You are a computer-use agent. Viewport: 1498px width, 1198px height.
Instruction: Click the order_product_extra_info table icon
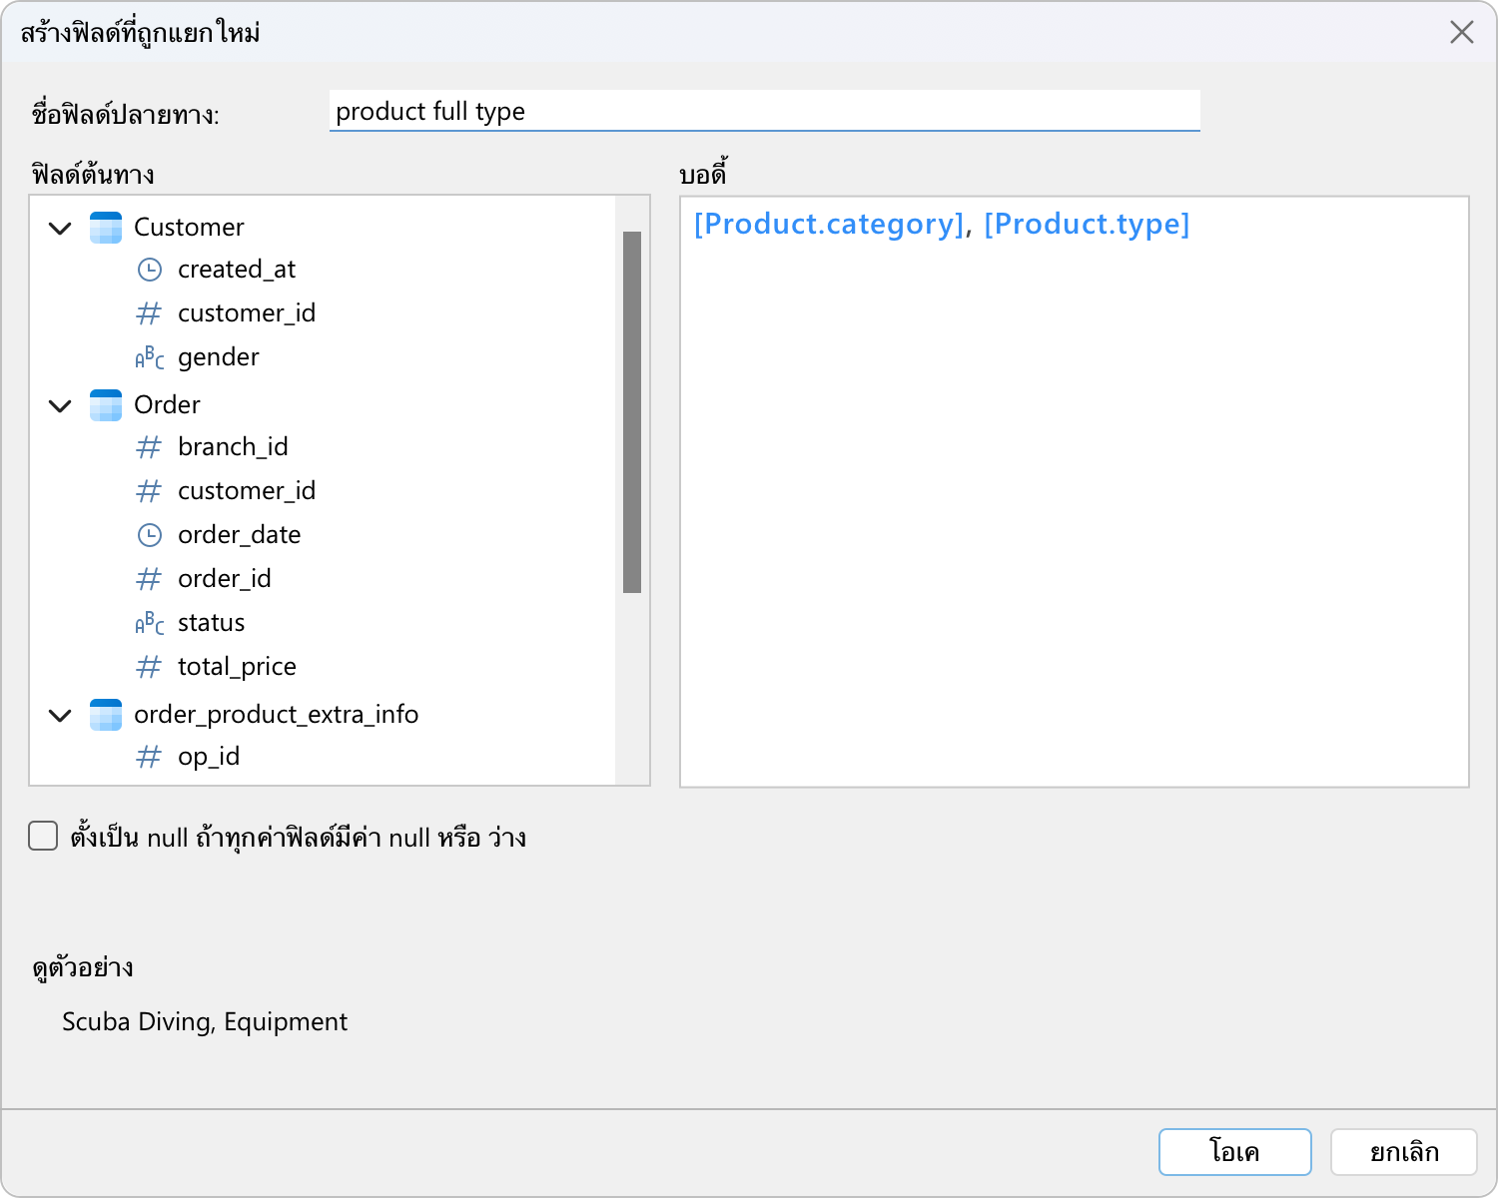106,715
